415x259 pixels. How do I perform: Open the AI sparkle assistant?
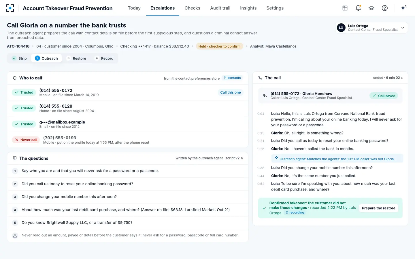coord(403,8)
